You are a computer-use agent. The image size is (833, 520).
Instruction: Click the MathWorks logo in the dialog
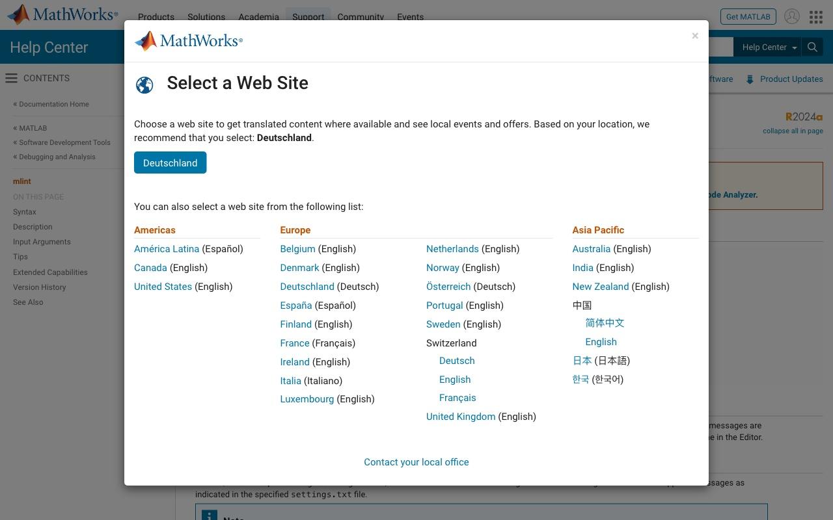coord(189,41)
